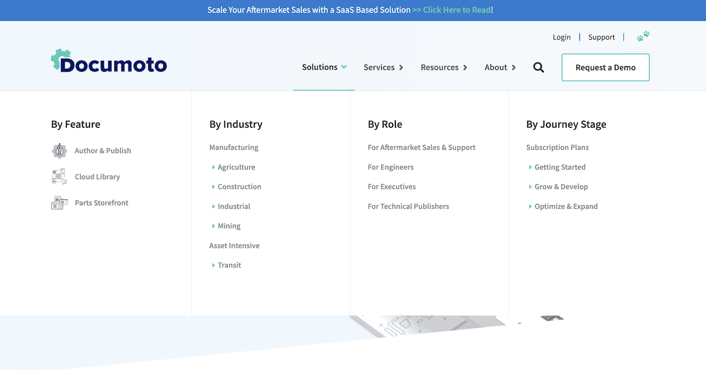
Task: Click the By Journey Stage heading
Action: (x=566, y=124)
